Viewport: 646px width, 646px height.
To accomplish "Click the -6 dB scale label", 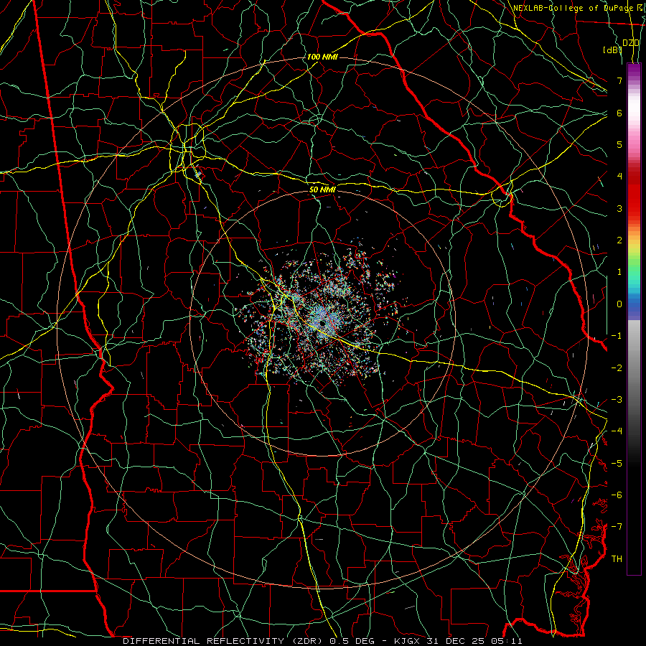I will pos(617,495).
